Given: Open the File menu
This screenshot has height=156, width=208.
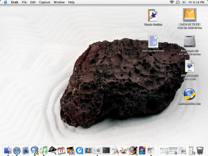Looking at the screenshot, I should pyautogui.click(x=24, y=2).
